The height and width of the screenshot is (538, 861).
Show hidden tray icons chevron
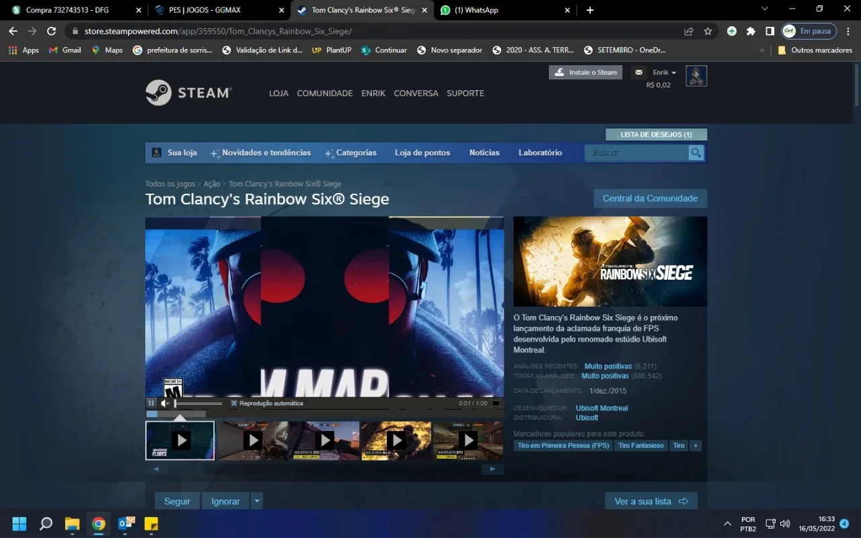pos(727,523)
